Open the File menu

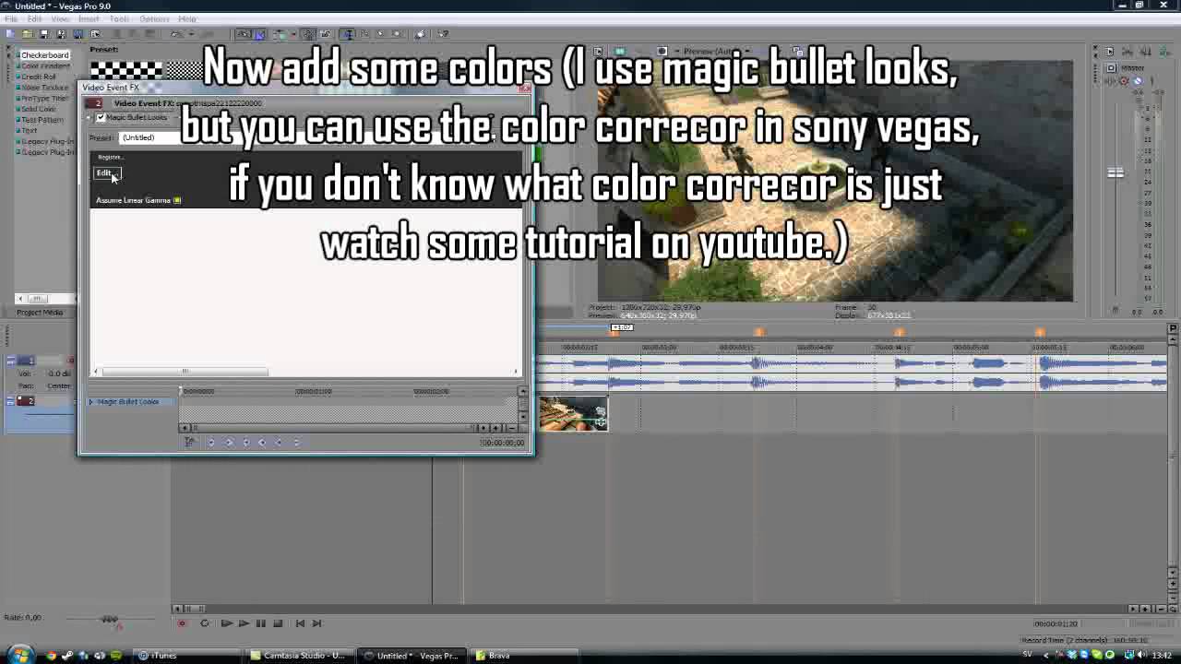(11, 18)
